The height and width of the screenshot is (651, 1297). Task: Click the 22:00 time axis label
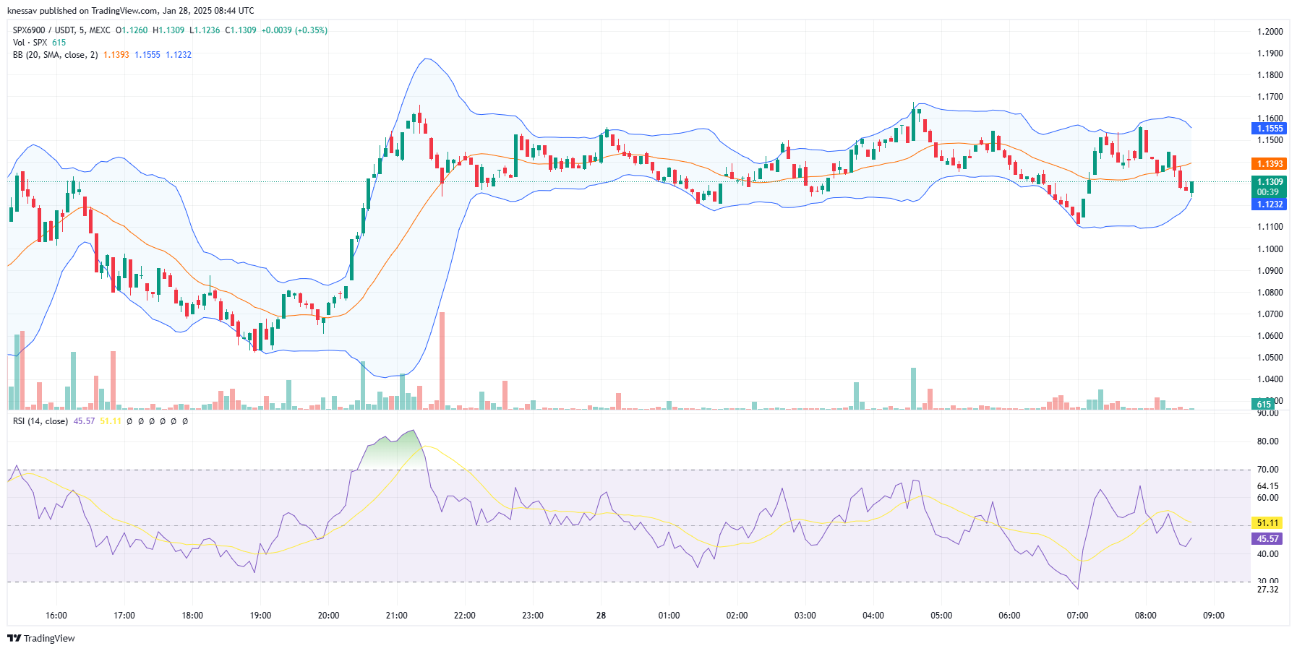465,616
